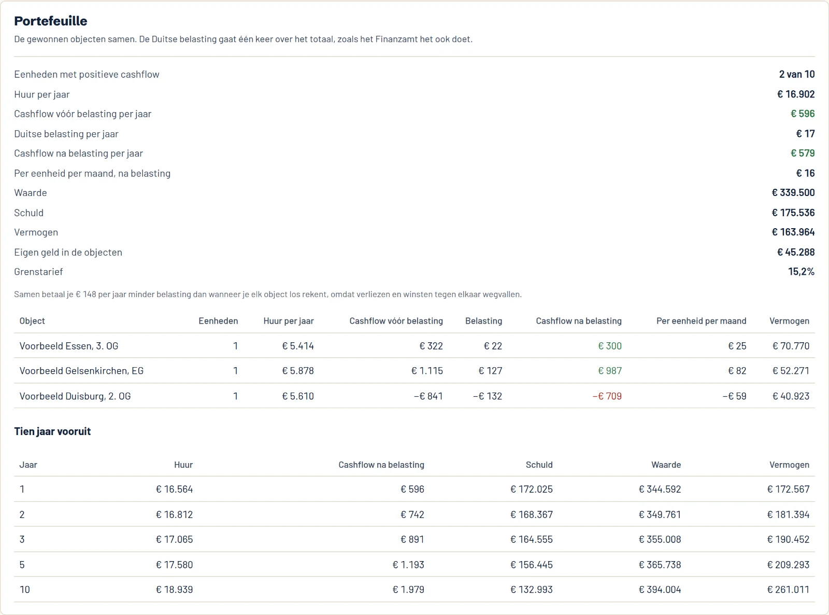Click the Portefeuille heading

(x=51, y=21)
